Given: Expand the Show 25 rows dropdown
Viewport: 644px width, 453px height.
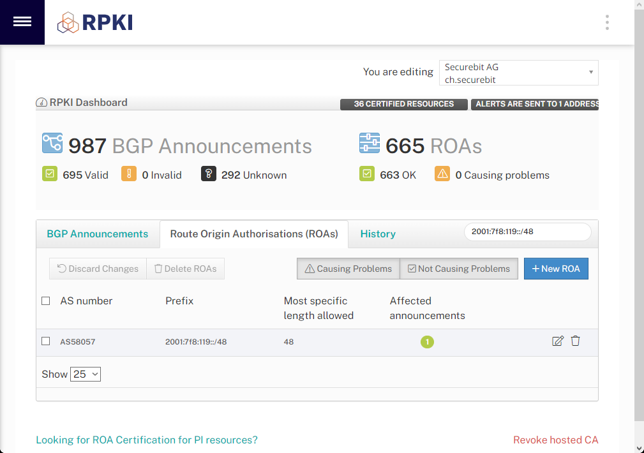Looking at the screenshot, I should [86, 374].
